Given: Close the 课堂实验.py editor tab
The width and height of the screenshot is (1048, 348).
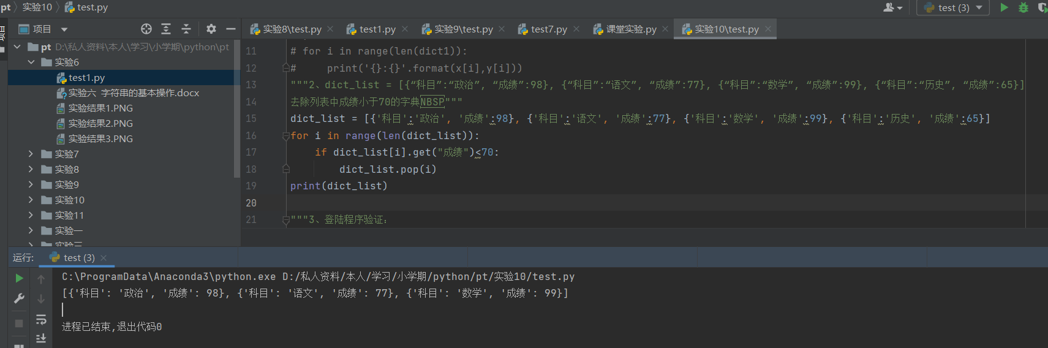Looking at the screenshot, I should [665, 29].
